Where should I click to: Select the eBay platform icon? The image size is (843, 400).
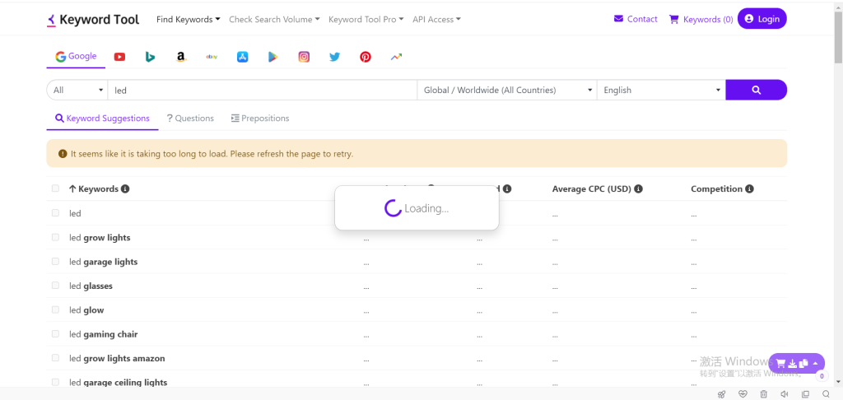pos(212,57)
